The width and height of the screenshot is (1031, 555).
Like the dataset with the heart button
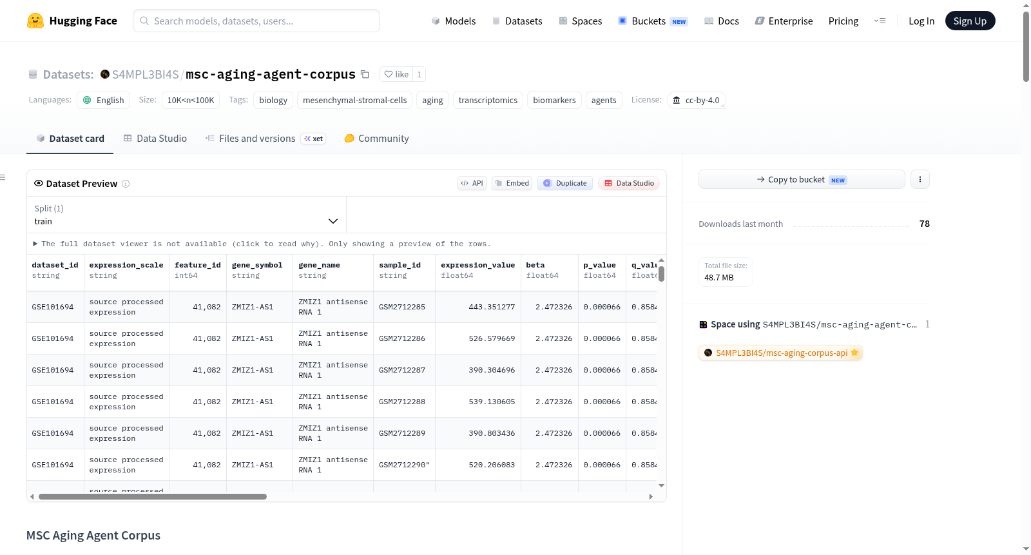[396, 74]
